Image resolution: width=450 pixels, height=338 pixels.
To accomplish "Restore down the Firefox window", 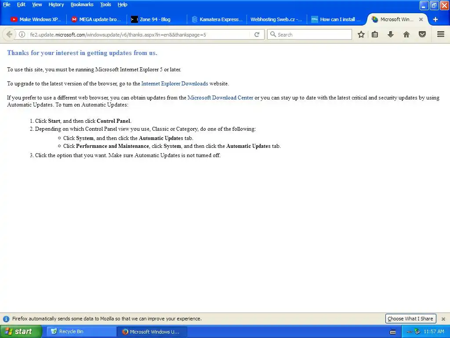I will pos(434,5).
